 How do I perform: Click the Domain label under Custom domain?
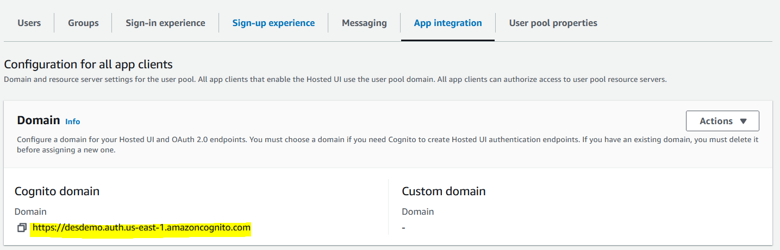click(417, 211)
